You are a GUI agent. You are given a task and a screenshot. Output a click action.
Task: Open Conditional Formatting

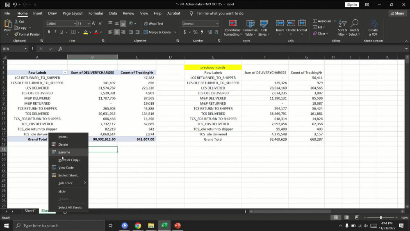[233, 28]
